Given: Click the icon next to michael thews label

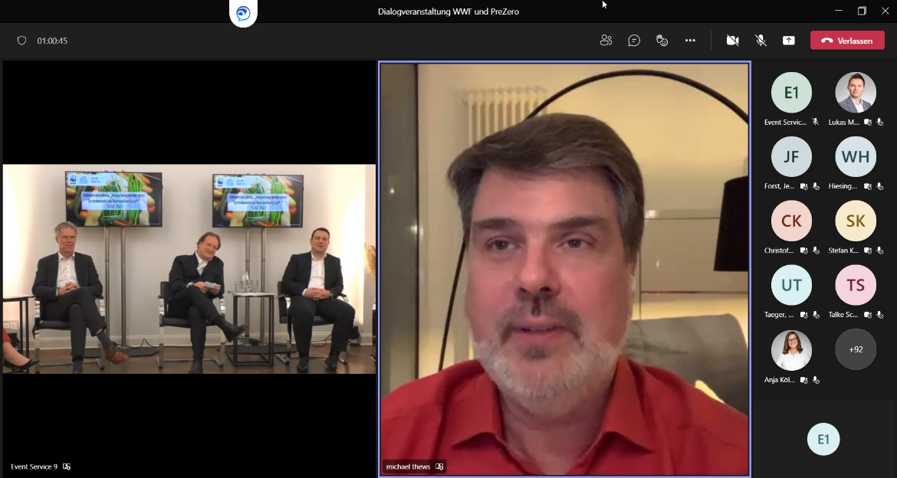Looking at the screenshot, I should coord(439,467).
